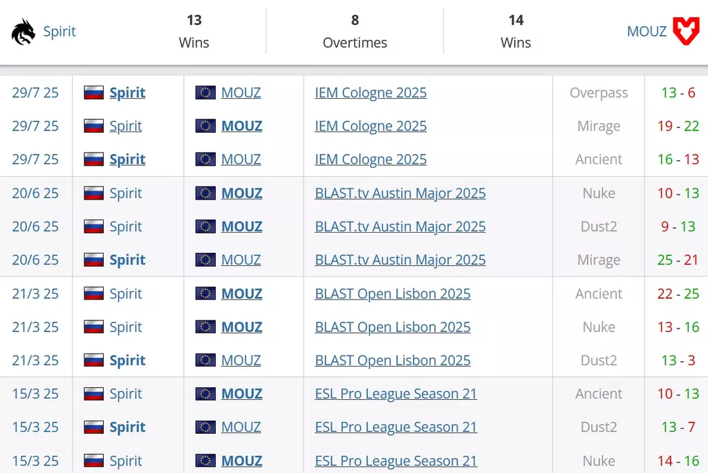Image resolution: width=708 pixels, height=473 pixels.
Task: Click the EU flag in the 16 - 13 Ancient row
Action: click(205, 160)
